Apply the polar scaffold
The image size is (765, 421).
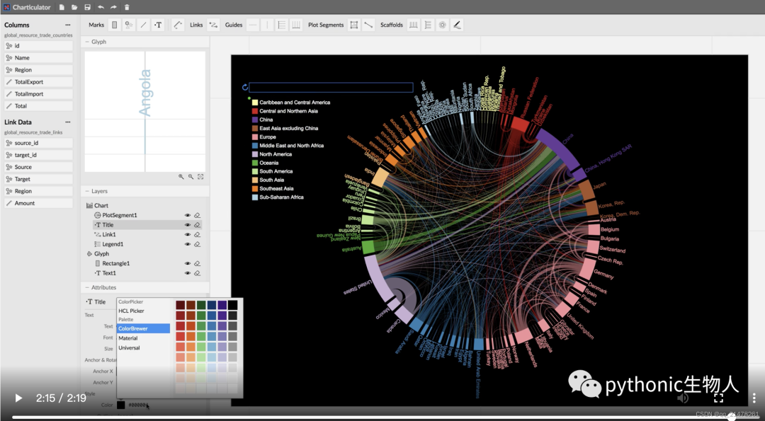pyautogui.click(x=443, y=25)
